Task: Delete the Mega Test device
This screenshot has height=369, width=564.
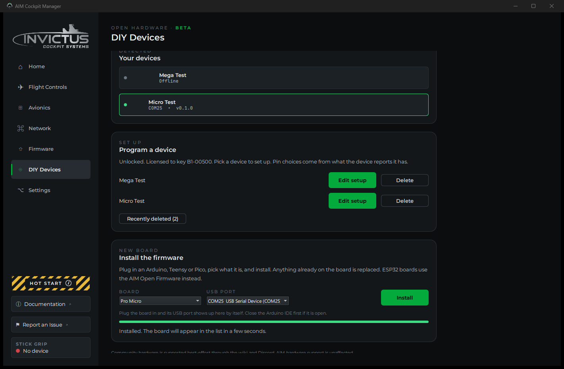Action: coord(405,180)
